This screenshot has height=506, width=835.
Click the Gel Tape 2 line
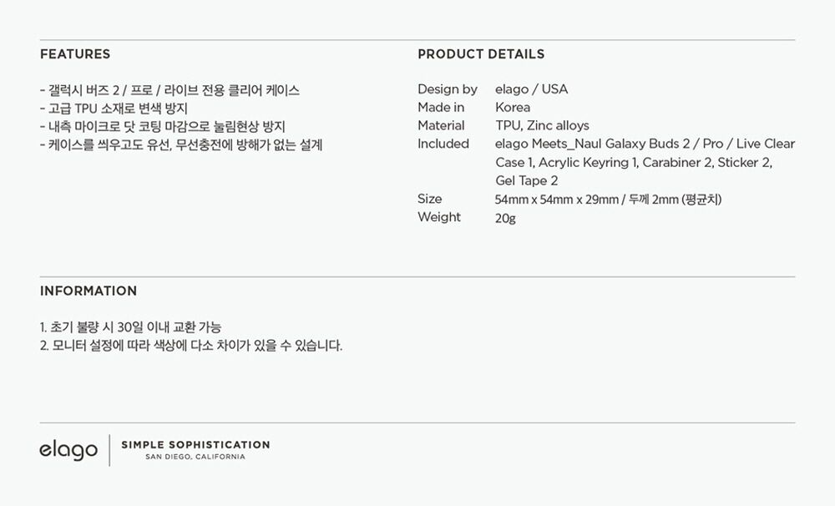[527, 181]
